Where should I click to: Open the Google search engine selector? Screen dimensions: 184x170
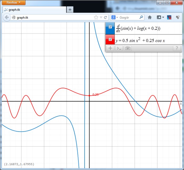[x=115, y=18]
